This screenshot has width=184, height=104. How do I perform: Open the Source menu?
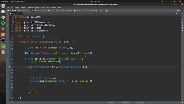pos(17,8)
